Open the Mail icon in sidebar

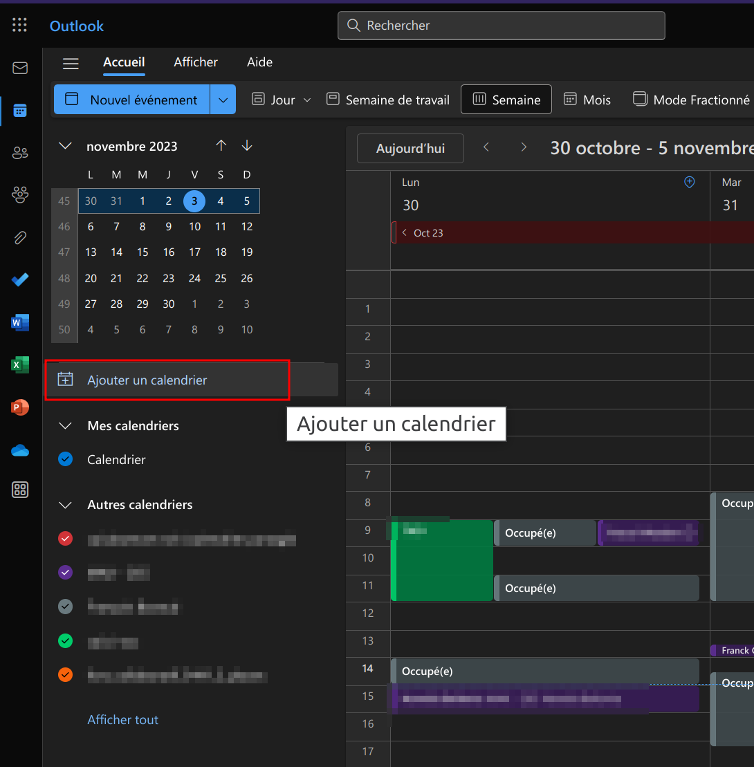click(20, 68)
